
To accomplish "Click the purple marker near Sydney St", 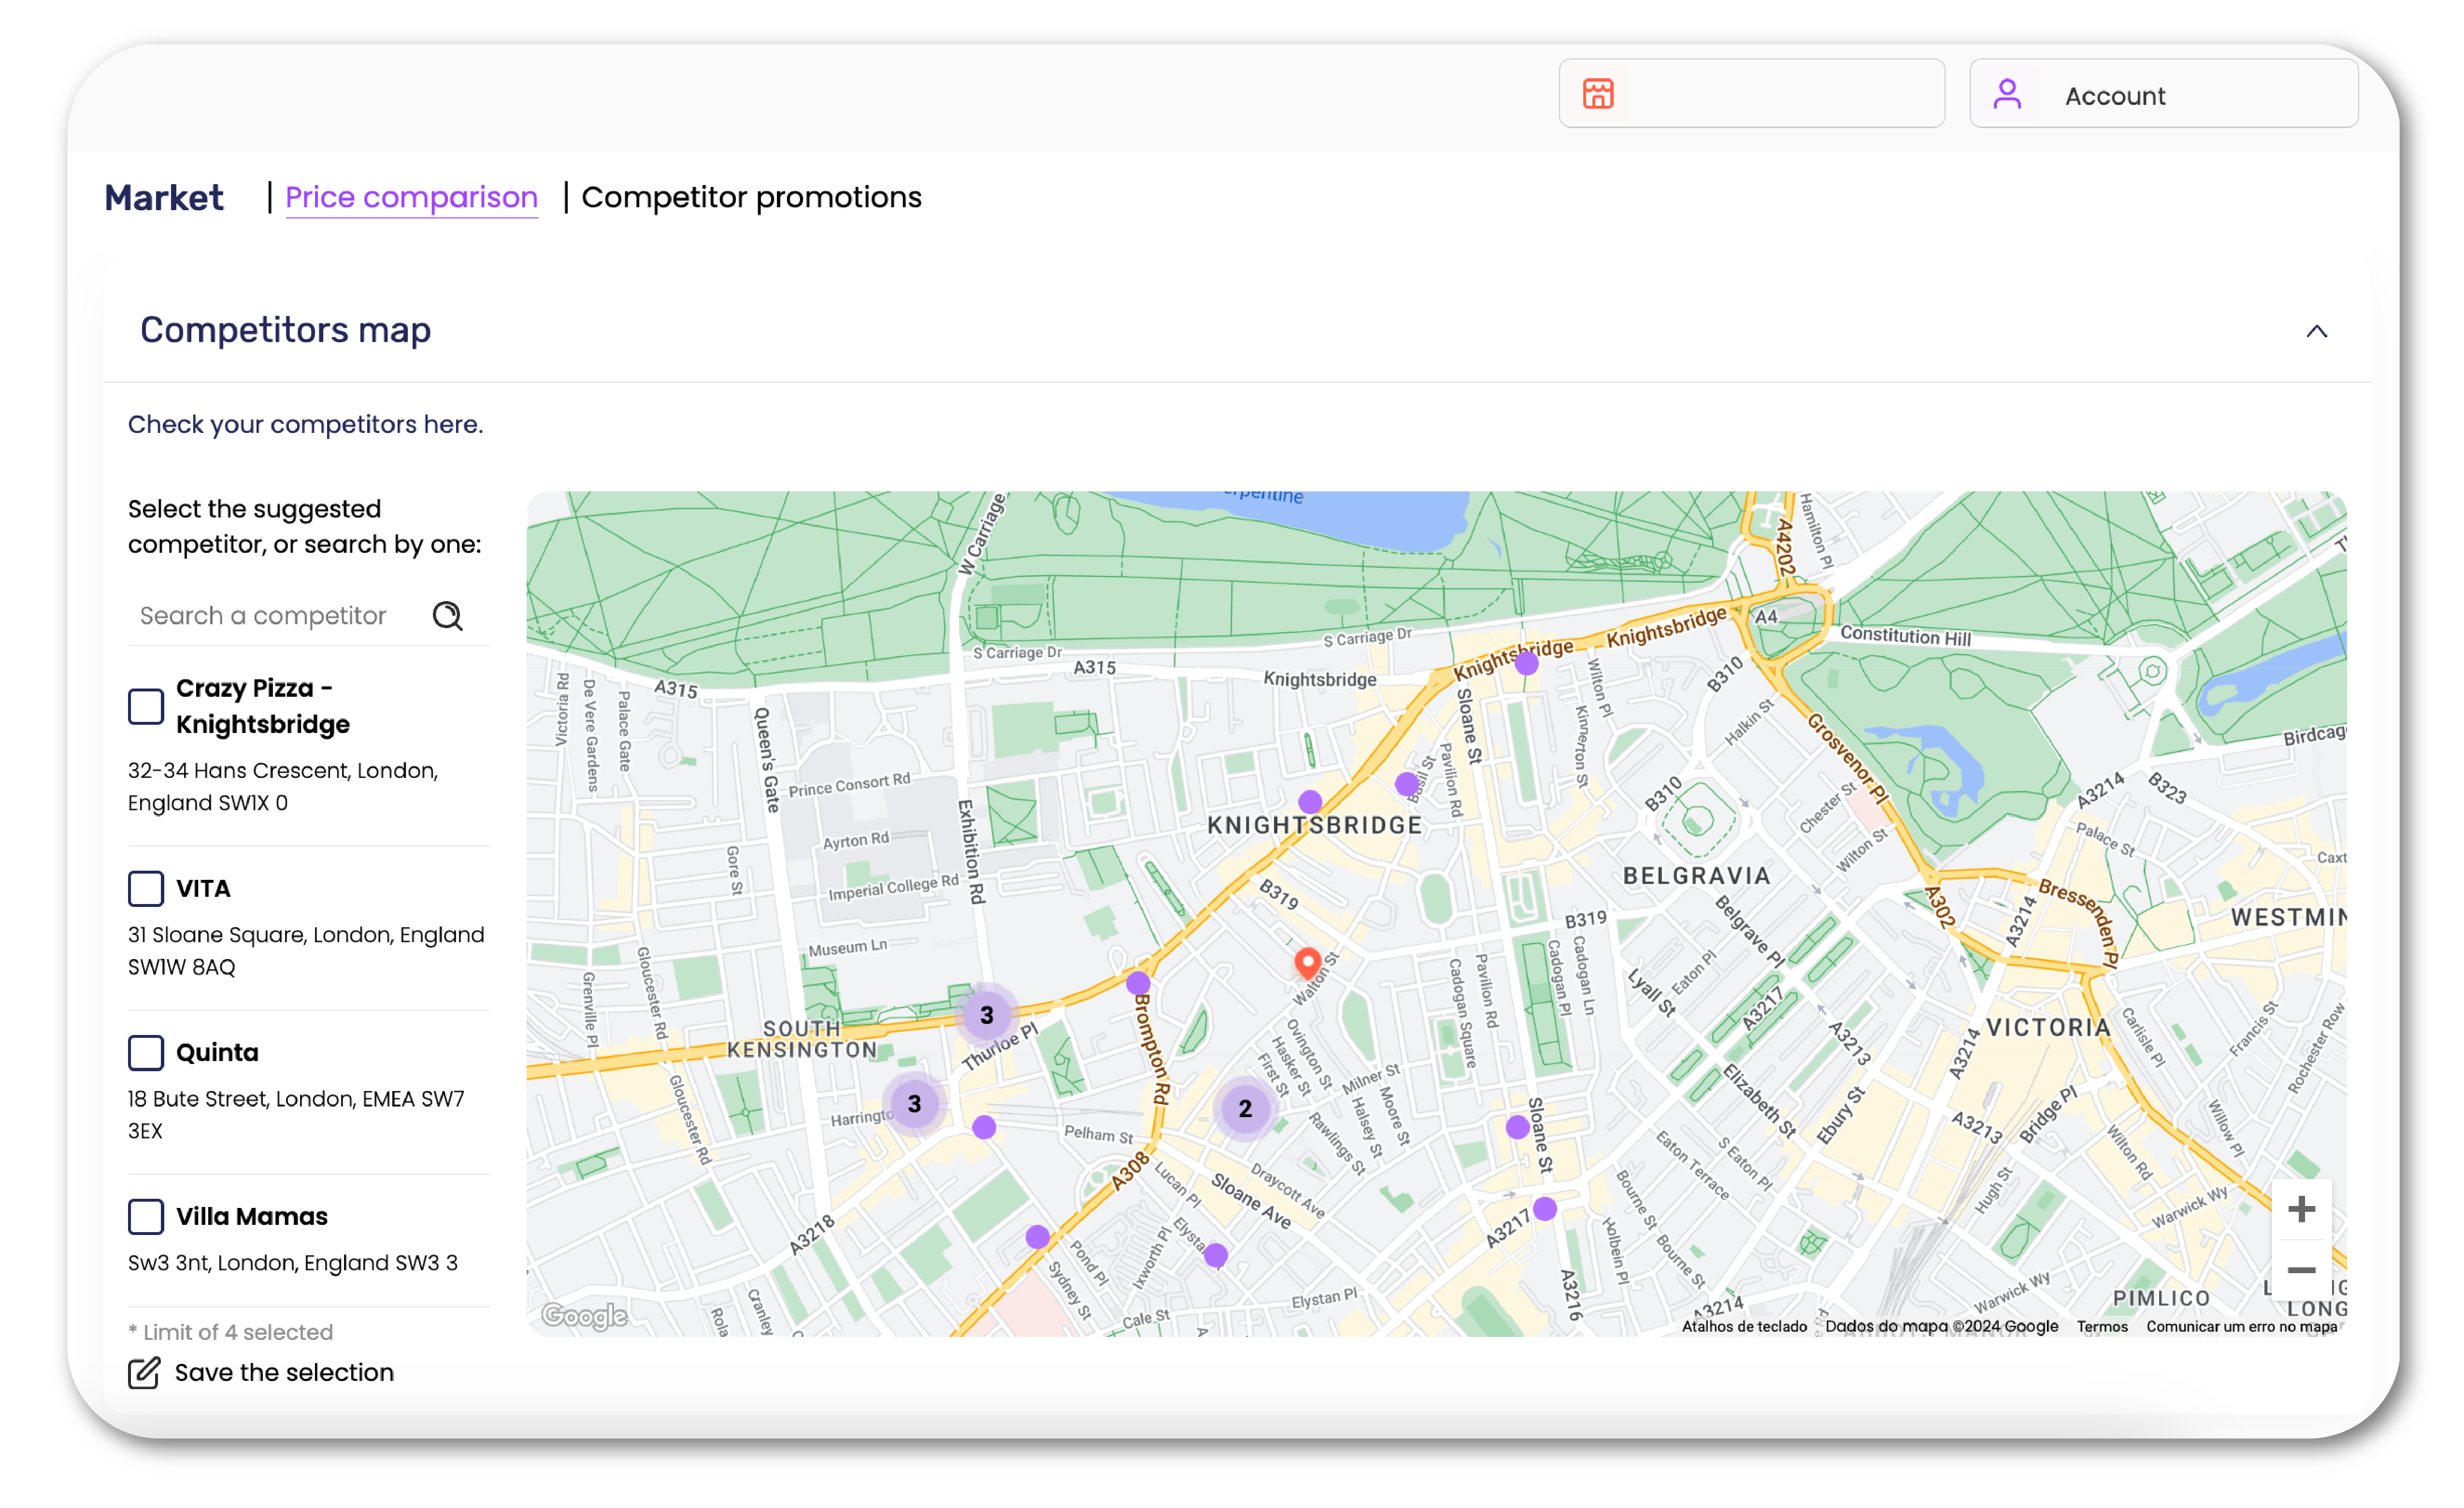I will point(1038,1237).
